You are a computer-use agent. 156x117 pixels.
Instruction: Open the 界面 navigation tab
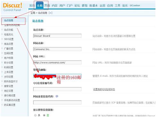[47, 5]
